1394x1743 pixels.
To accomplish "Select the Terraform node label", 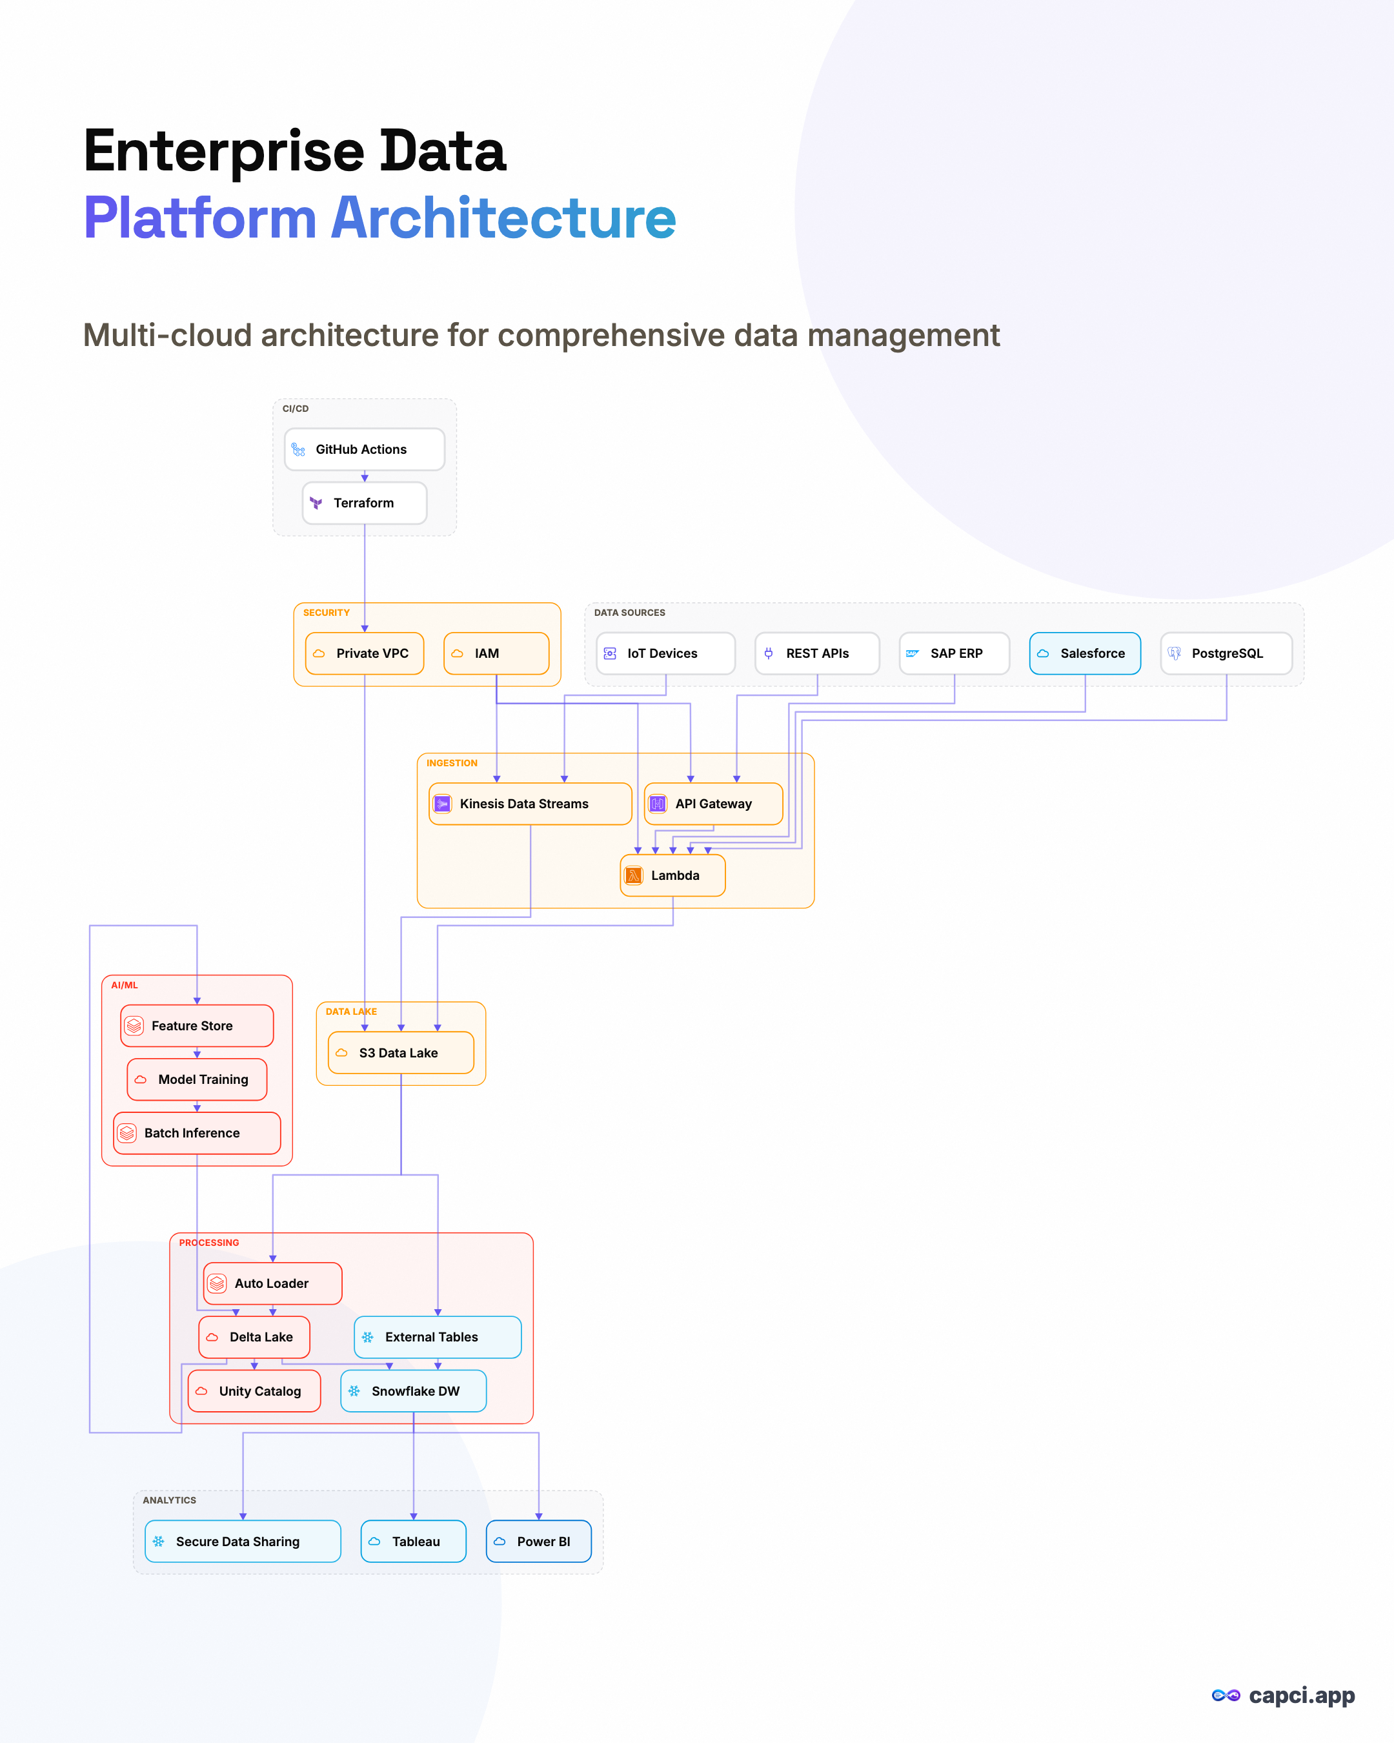I will (363, 503).
